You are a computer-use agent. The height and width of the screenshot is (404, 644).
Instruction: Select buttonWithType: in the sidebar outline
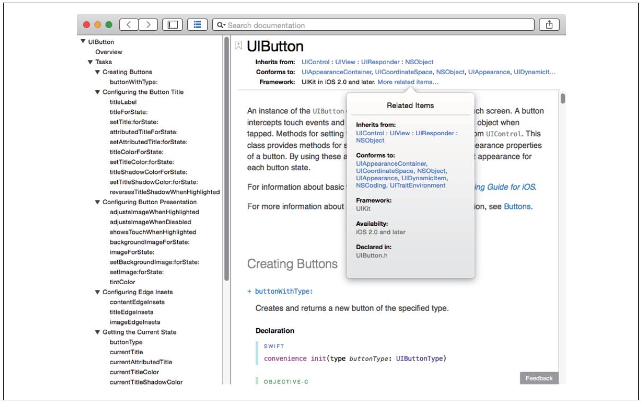click(133, 82)
